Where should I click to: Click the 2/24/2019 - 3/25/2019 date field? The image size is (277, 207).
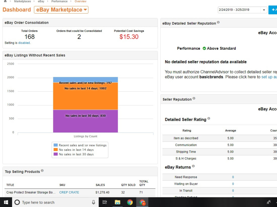[239, 10]
